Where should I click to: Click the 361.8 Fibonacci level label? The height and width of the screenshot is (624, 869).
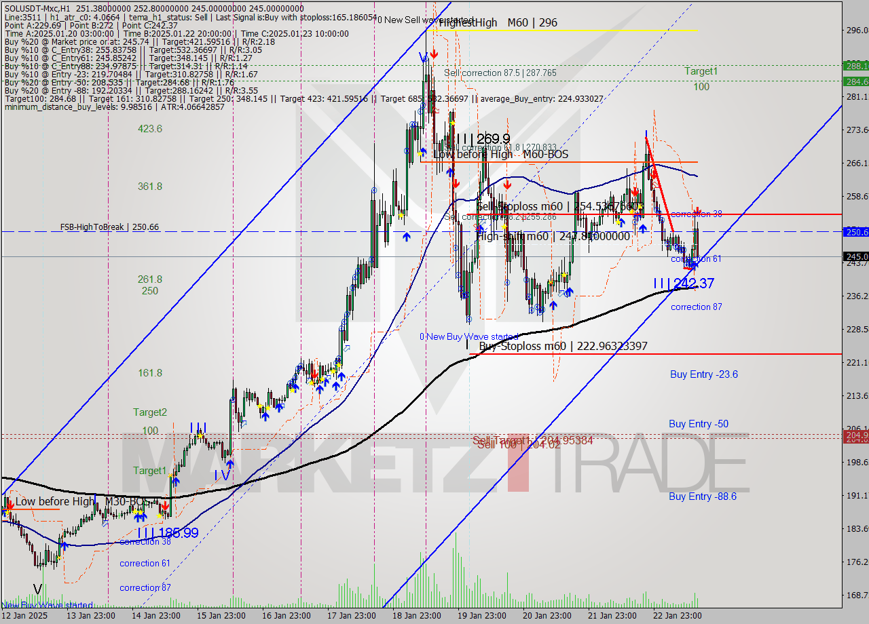click(x=150, y=186)
